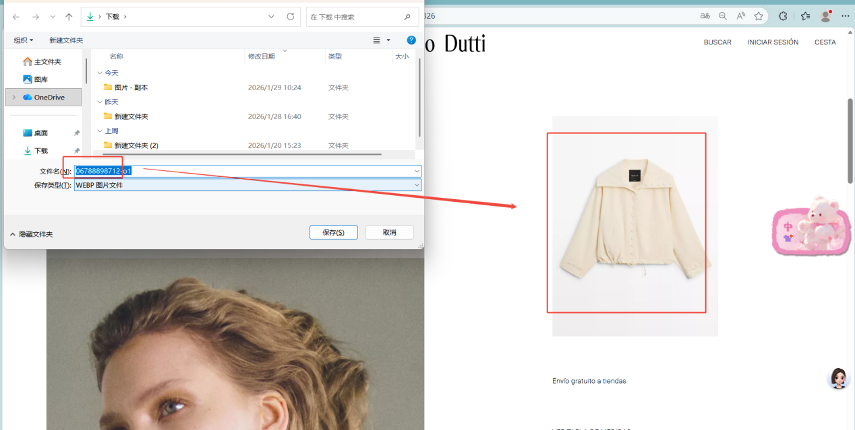Collapse the 昨天 group
Image resolution: width=855 pixels, height=430 pixels.
pos(100,102)
